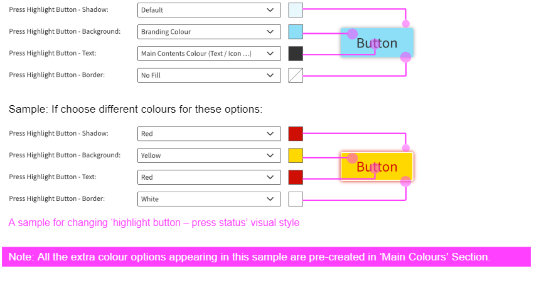The width and height of the screenshot is (556, 298).
Task: Open the sample Text dropdown set to Red
Action: pyautogui.click(x=209, y=178)
